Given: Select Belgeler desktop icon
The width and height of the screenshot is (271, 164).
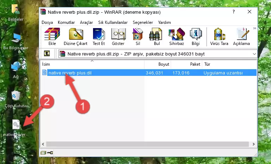Looking at the screenshot, I should pyautogui.click(x=16, y=13).
